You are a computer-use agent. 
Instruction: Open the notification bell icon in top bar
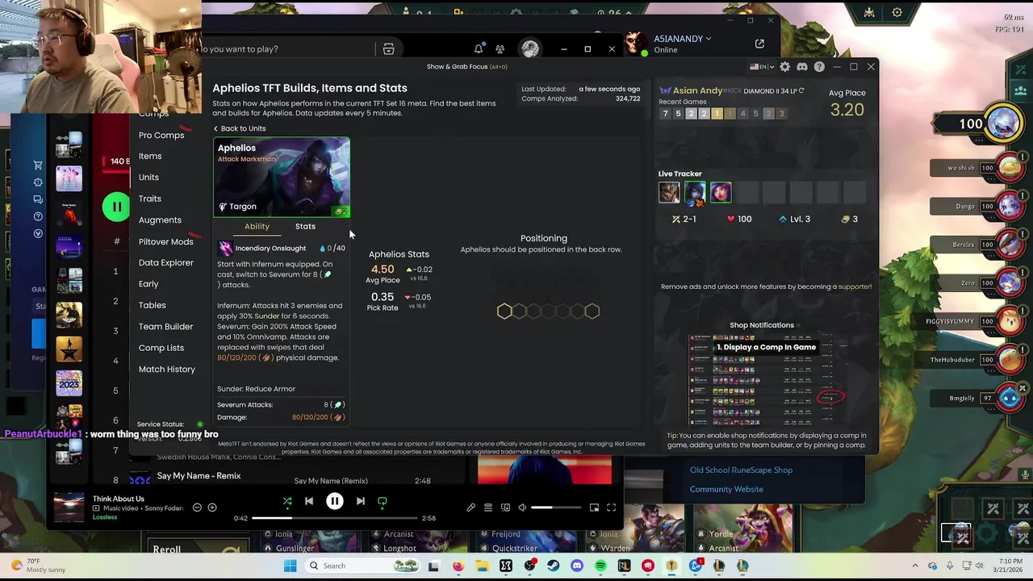pos(479,49)
